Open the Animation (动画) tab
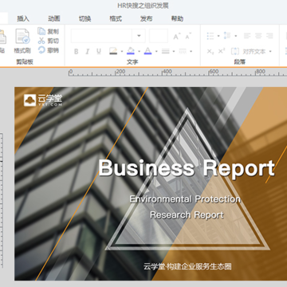 54,18
